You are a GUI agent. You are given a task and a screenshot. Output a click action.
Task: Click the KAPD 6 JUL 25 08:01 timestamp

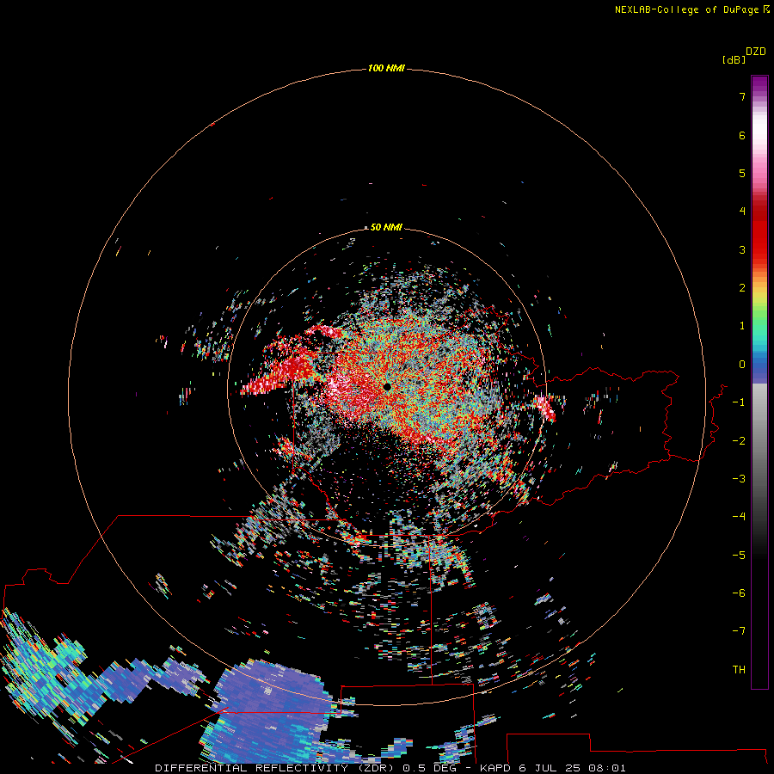point(553,768)
